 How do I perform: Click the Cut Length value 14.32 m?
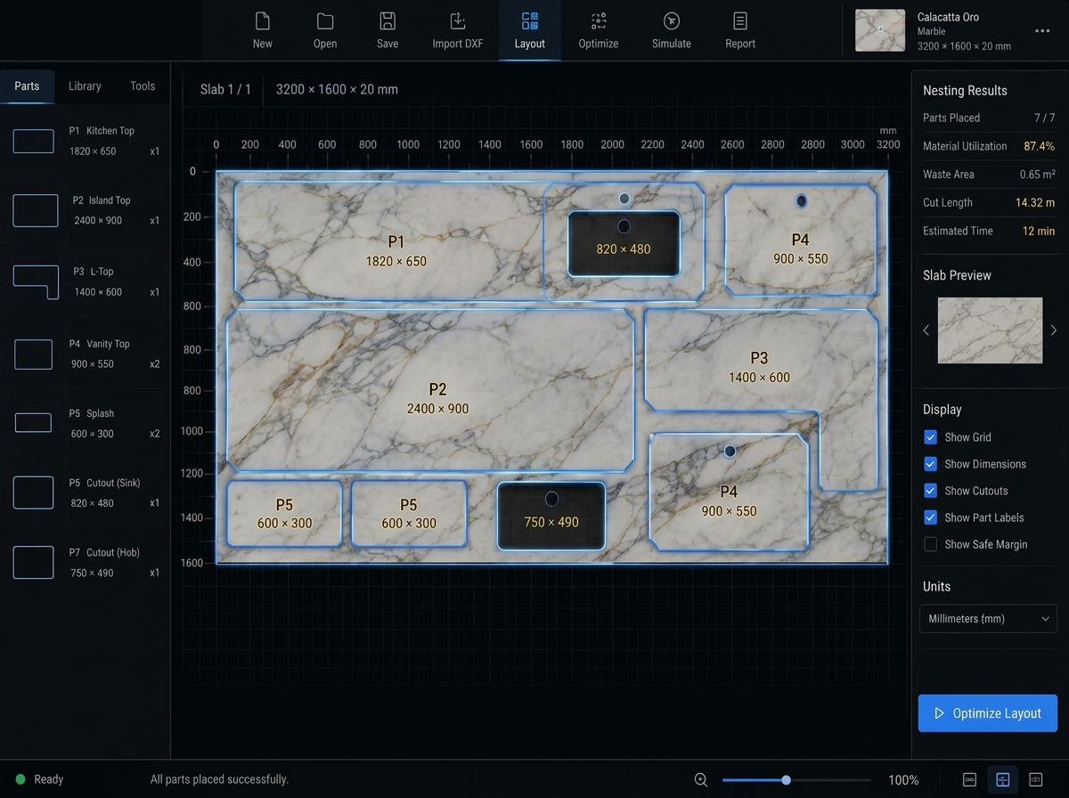click(1035, 203)
